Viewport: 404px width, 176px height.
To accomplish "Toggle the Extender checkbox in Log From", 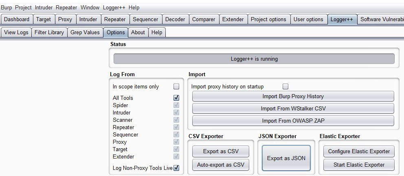I will tap(176, 157).
